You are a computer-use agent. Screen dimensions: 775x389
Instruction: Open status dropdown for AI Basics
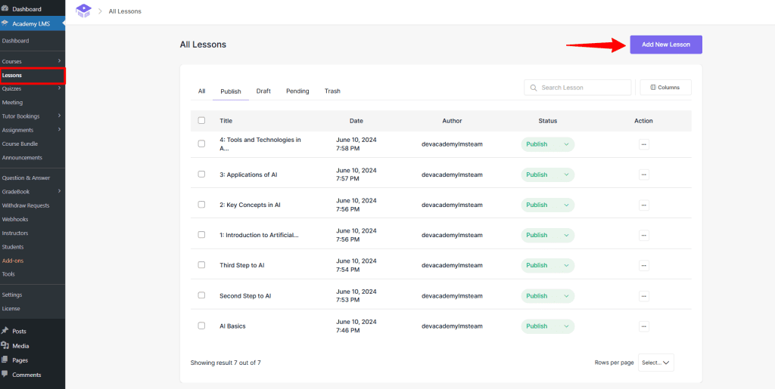click(548, 326)
